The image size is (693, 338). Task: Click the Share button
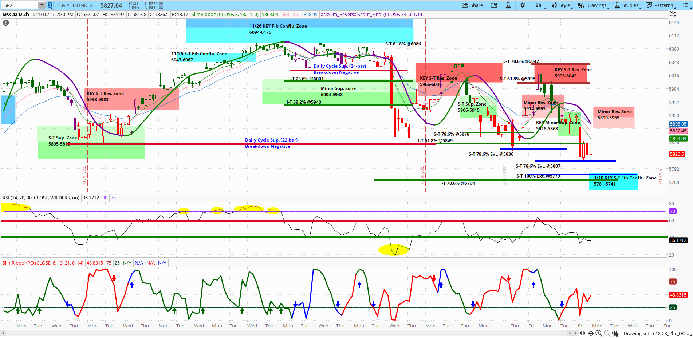click(472, 5)
